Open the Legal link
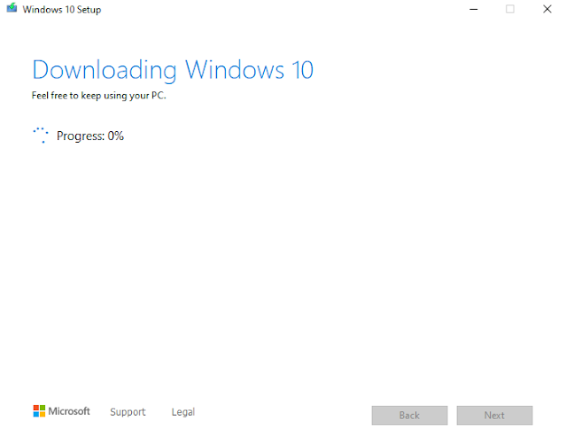The height and width of the screenshot is (443, 566). (183, 412)
